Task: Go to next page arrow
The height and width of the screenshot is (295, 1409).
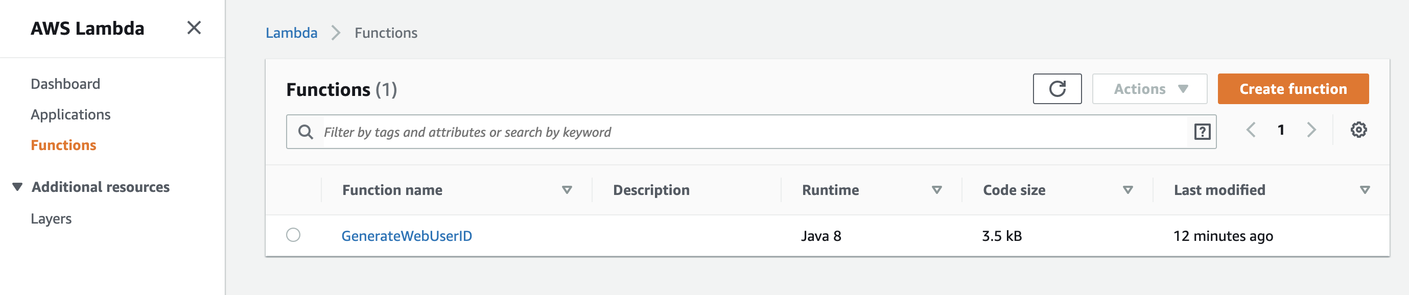Action: tap(1311, 130)
